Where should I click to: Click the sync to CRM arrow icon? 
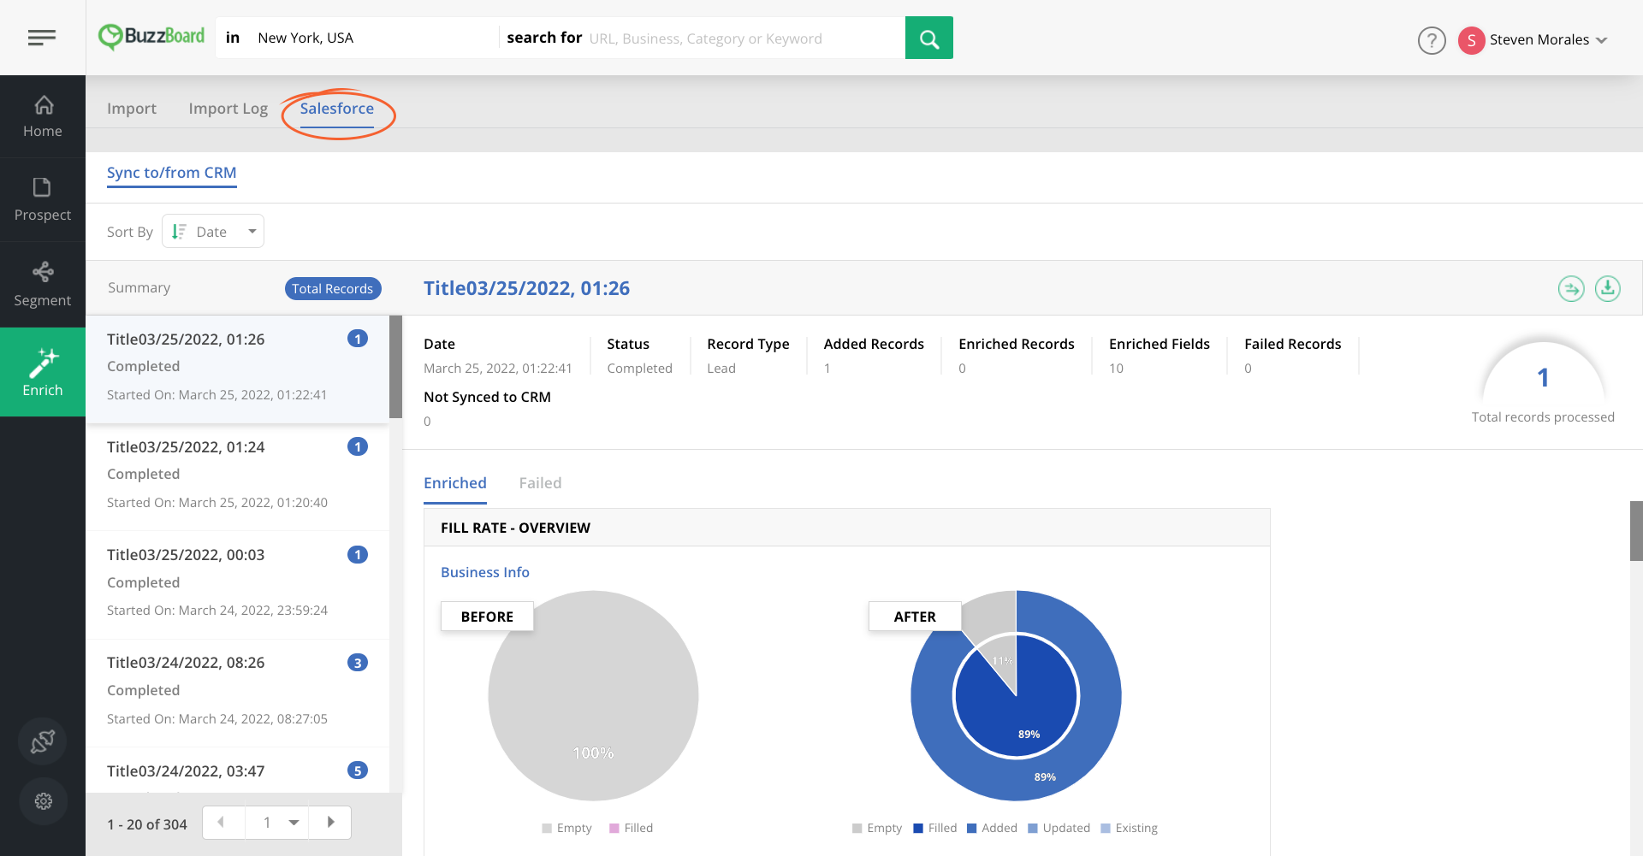pos(1571,289)
